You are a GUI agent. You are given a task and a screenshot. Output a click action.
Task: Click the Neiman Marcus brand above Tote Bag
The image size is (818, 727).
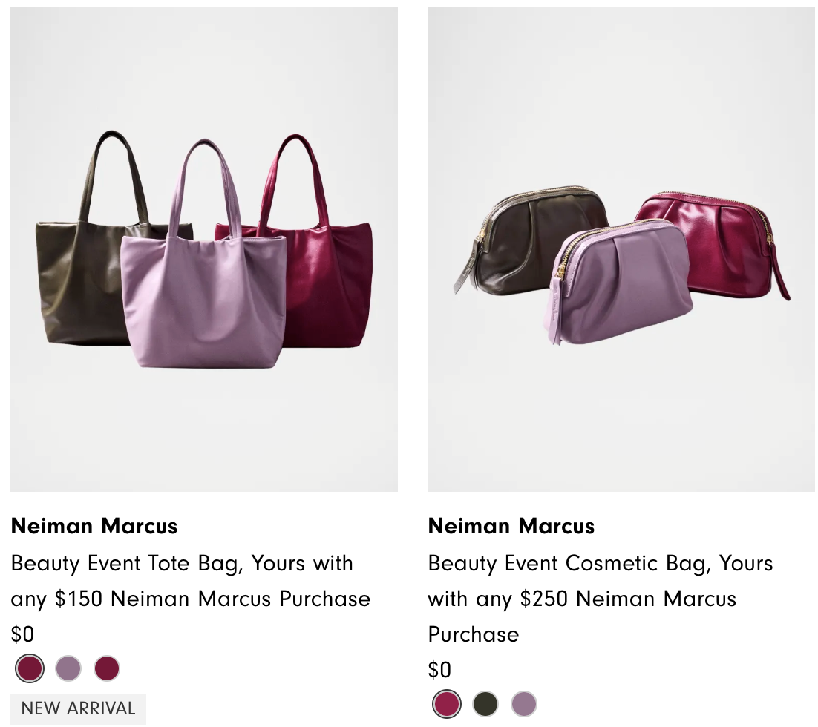click(x=94, y=526)
